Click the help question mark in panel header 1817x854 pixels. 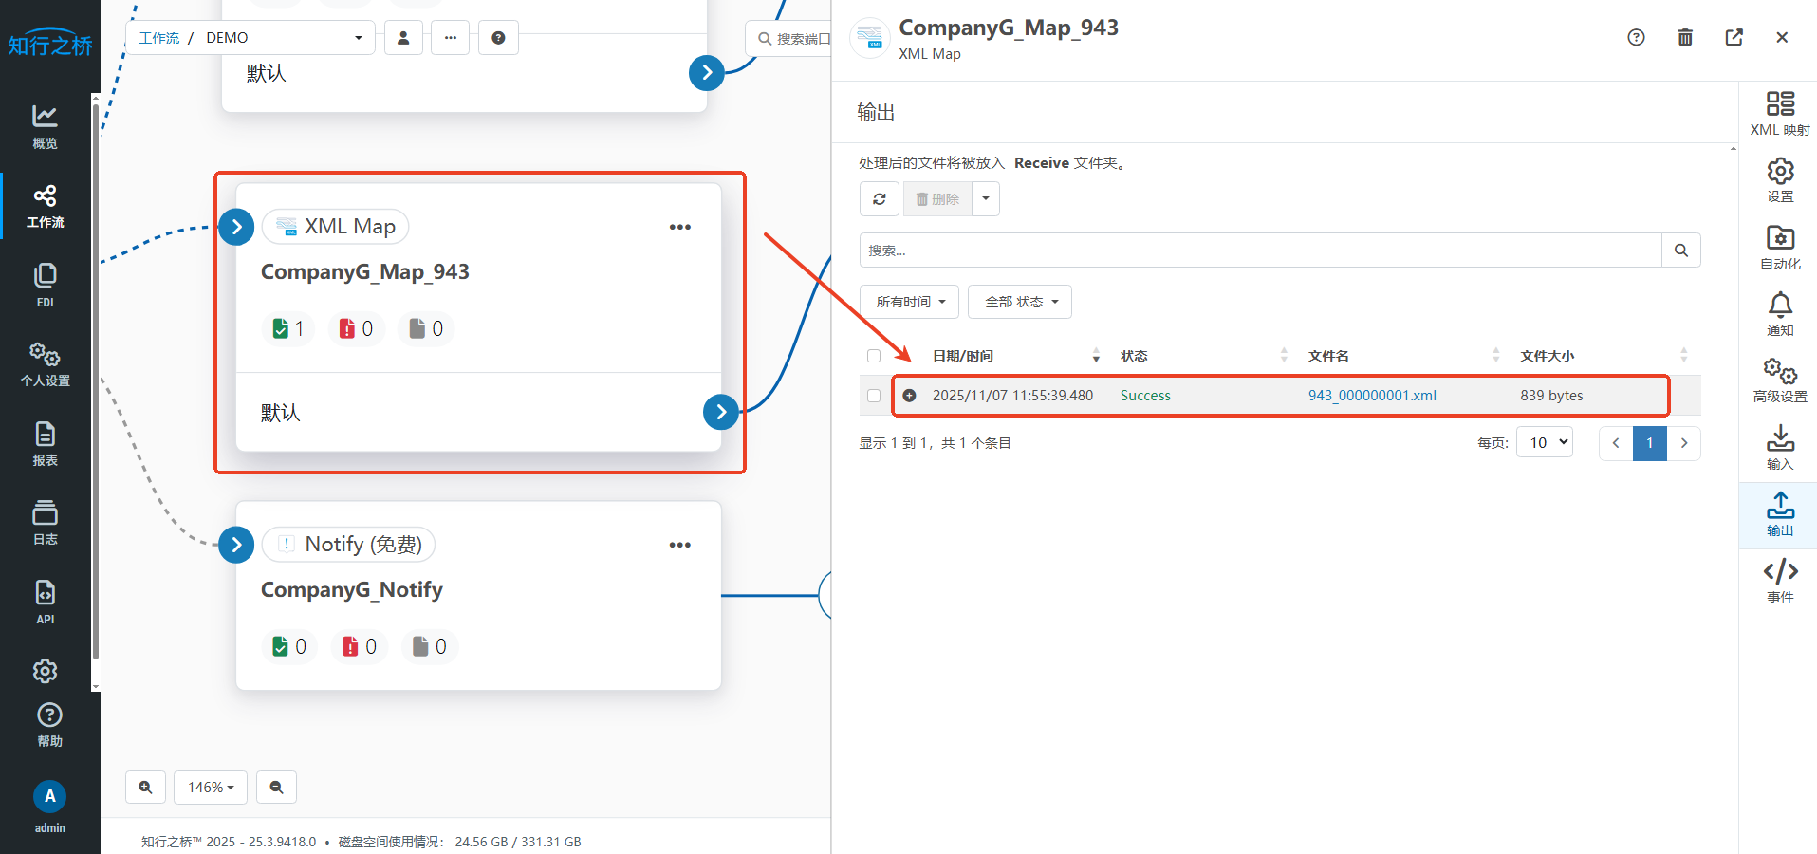[x=1636, y=37]
